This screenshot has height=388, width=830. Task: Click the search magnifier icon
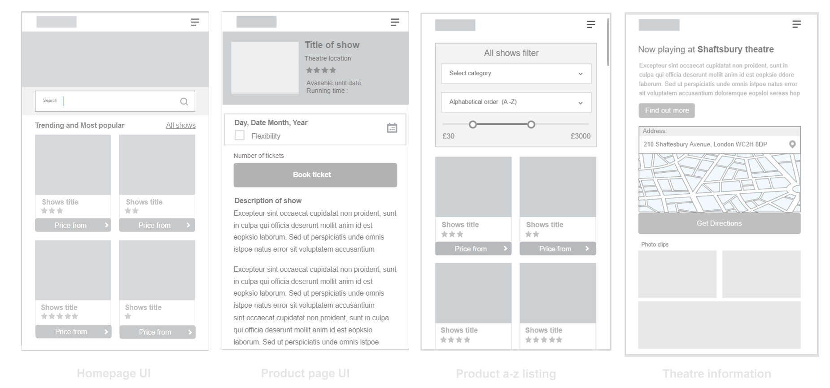point(184,101)
